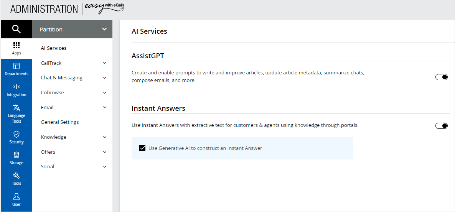Expand the Email chevron

click(x=105, y=107)
